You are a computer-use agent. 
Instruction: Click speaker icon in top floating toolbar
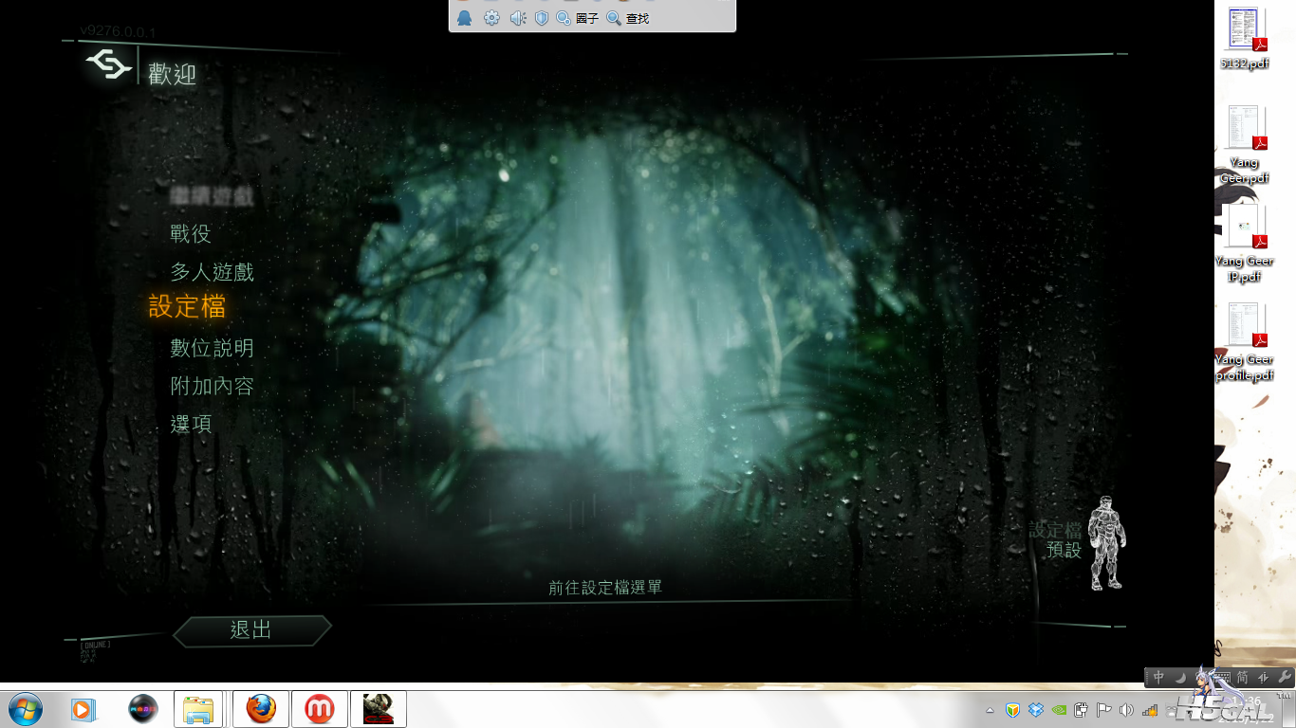coord(517,18)
